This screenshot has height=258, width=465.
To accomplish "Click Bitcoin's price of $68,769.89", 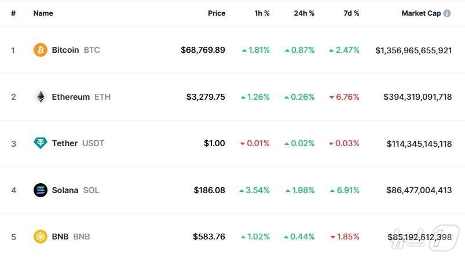I will point(203,50).
